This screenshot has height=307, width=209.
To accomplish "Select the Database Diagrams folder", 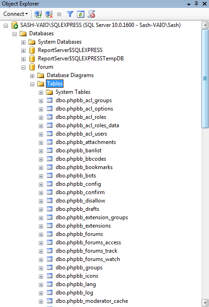I will 70,75.
